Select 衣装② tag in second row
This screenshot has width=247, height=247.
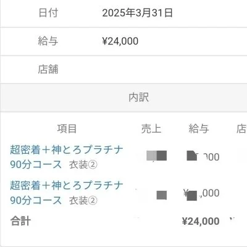coord(83,201)
